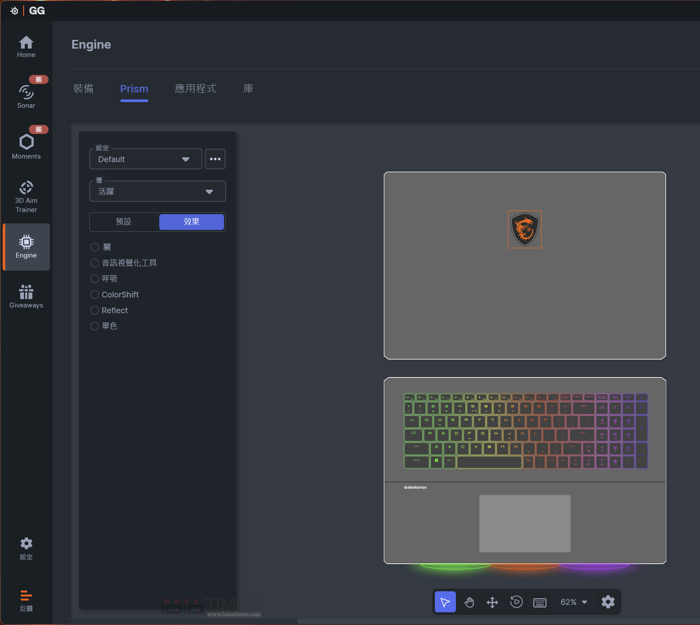This screenshot has height=625, width=700.
Task: Switch to the 預設 presets toggle
Action: click(x=124, y=222)
